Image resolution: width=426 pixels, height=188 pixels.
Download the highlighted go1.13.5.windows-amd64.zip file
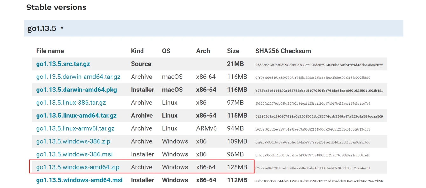78,167
